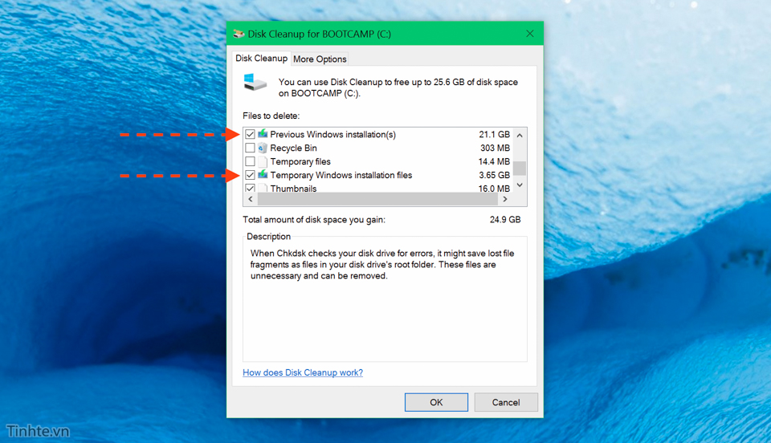Select the Temporary files row text
The height and width of the screenshot is (443, 771).
click(300, 161)
